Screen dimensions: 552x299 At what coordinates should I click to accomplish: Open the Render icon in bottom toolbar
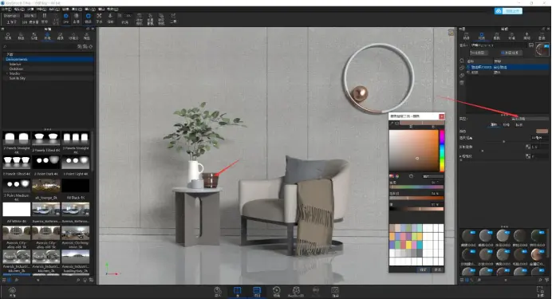tap(335, 292)
